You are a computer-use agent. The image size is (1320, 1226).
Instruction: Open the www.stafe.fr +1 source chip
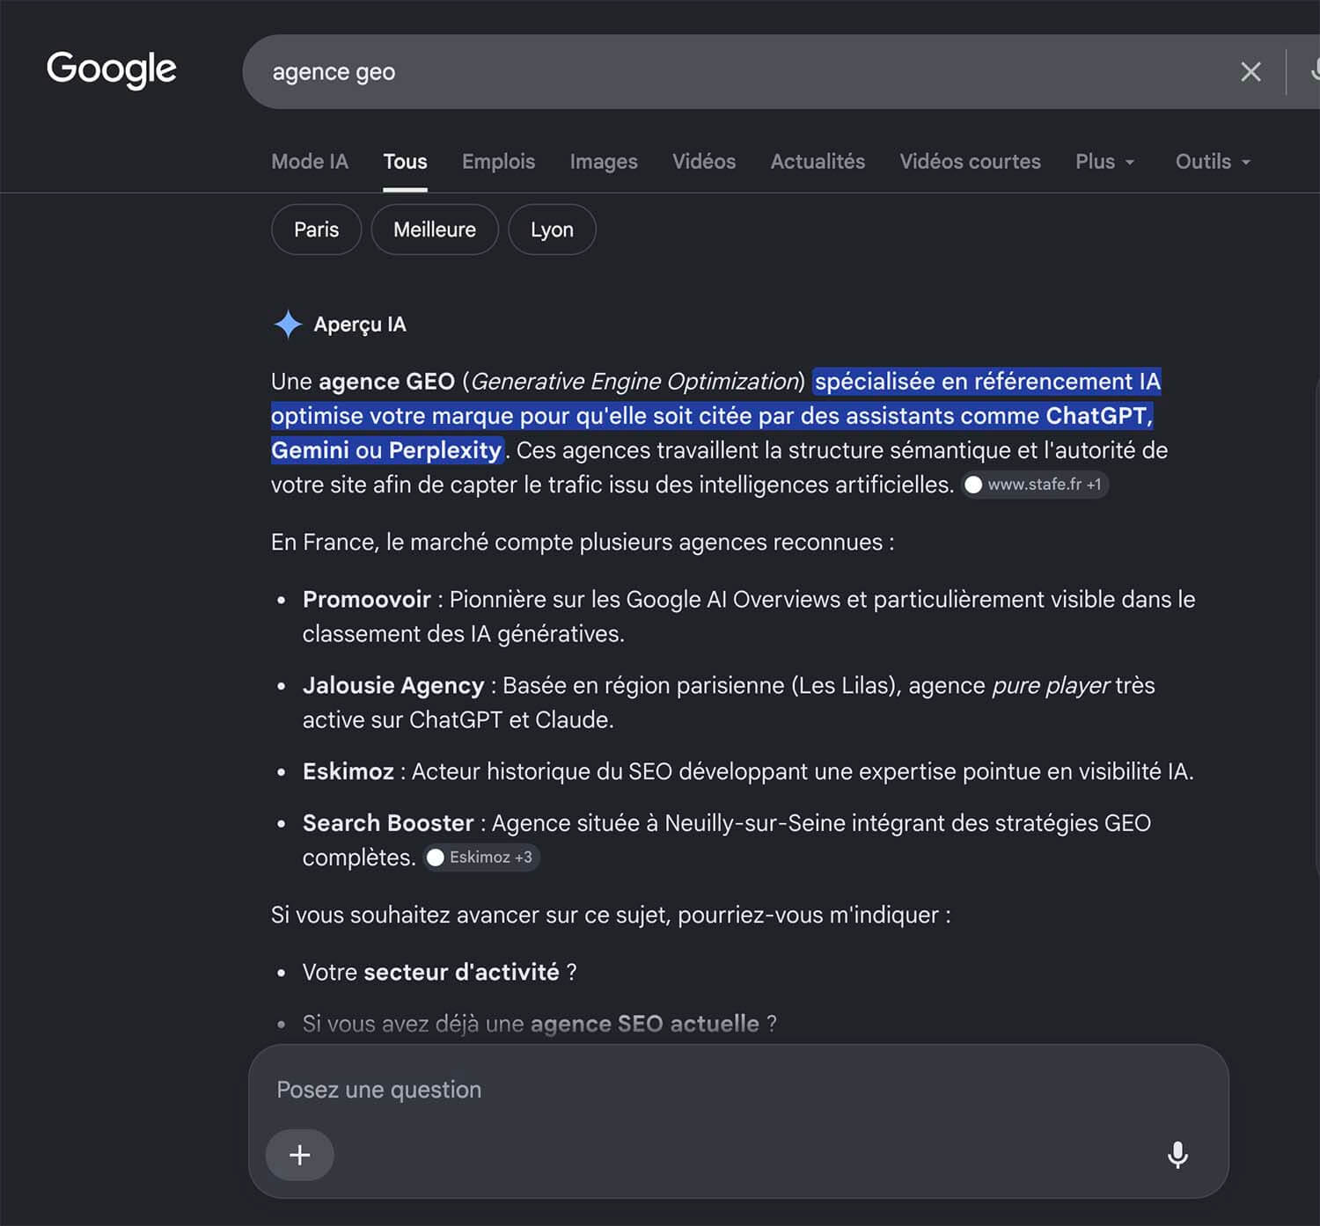click(1034, 485)
